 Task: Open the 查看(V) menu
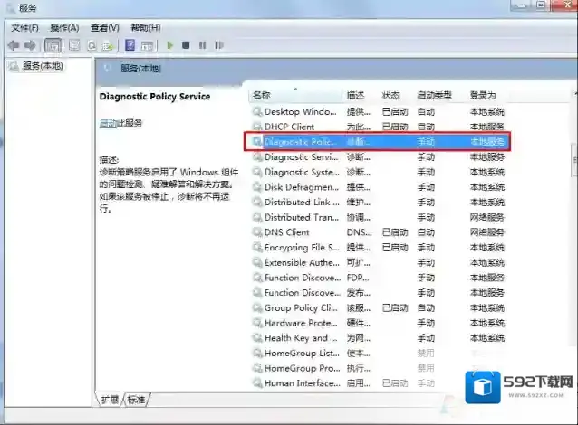click(x=105, y=28)
